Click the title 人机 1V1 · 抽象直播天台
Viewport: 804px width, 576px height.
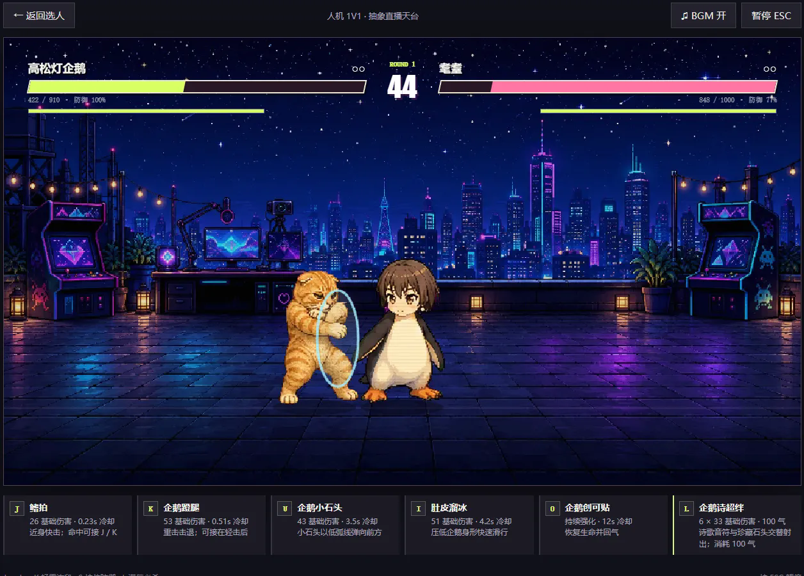(373, 16)
